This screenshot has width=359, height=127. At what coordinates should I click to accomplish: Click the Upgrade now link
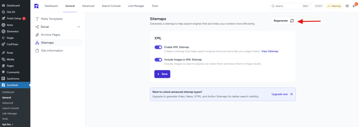(282, 94)
